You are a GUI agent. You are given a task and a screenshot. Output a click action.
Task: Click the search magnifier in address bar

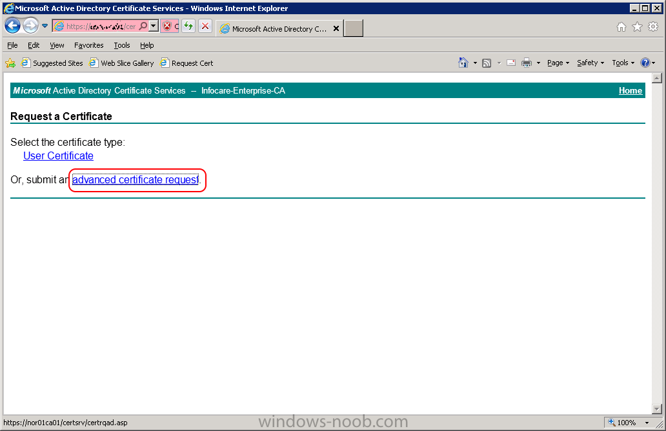[143, 26]
